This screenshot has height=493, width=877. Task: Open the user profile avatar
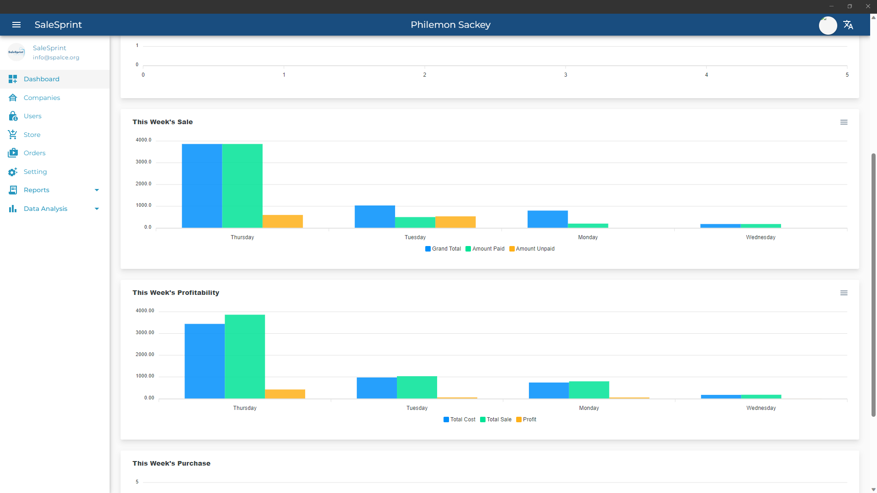[x=828, y=25]
